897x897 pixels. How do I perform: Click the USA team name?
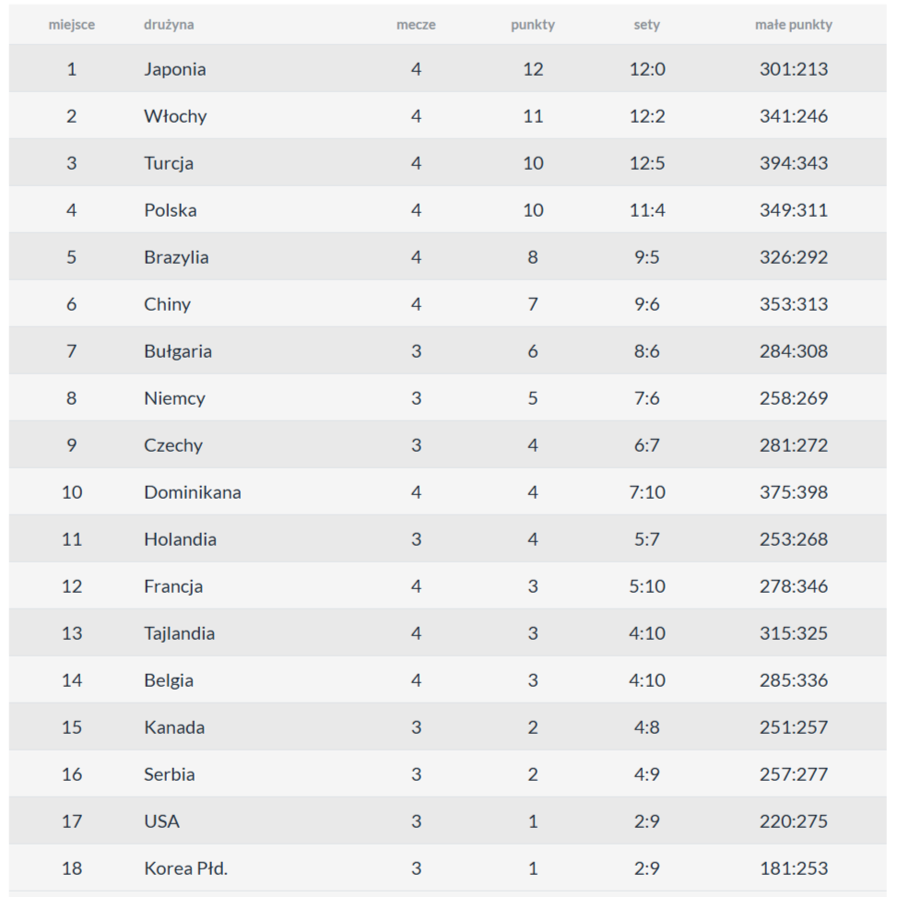(161, 821)
